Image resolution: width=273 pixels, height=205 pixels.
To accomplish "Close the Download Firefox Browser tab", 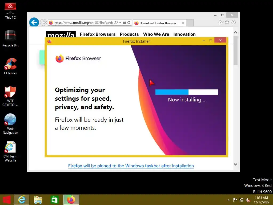I will click(x=183, y=23).
